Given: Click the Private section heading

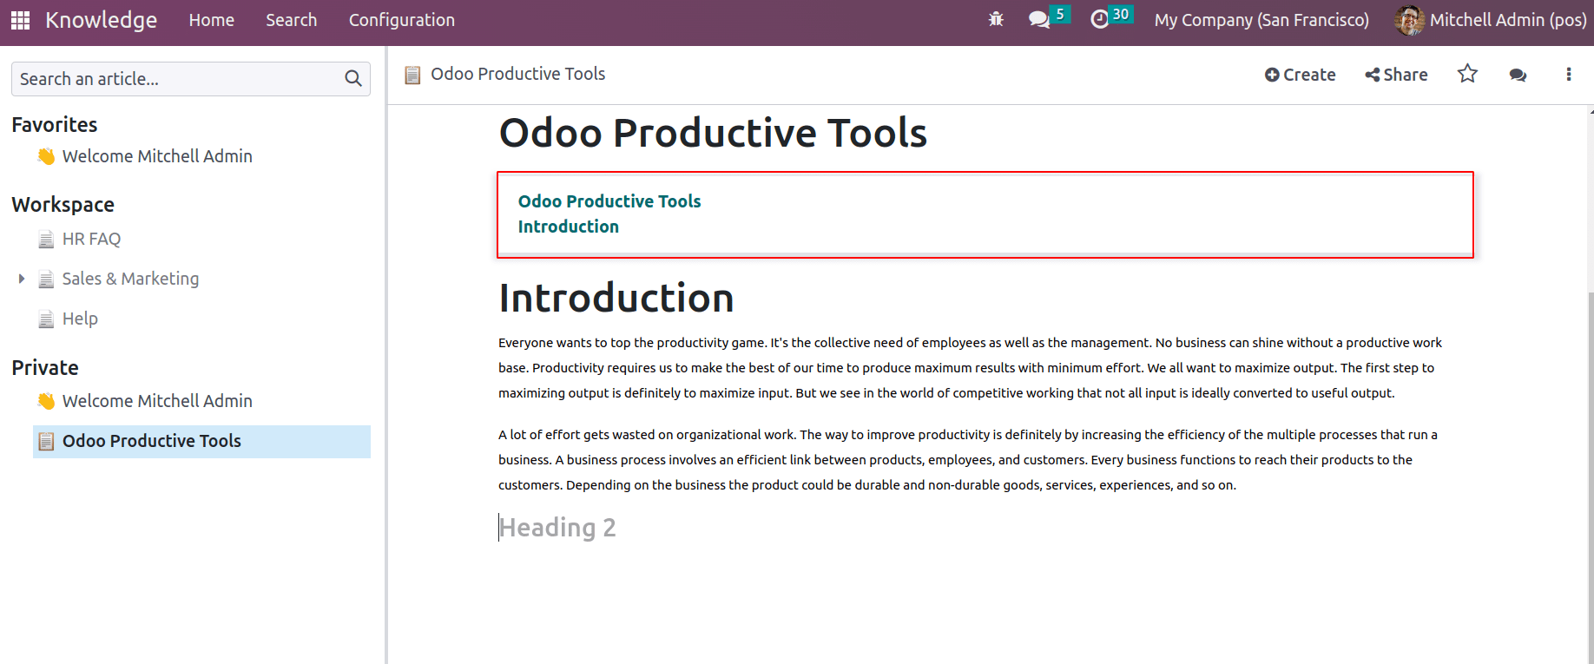Looking at the screenshot, I should click(45, 368).
